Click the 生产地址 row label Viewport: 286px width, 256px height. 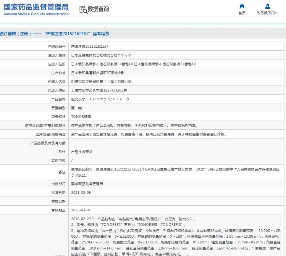coord(58,73)
